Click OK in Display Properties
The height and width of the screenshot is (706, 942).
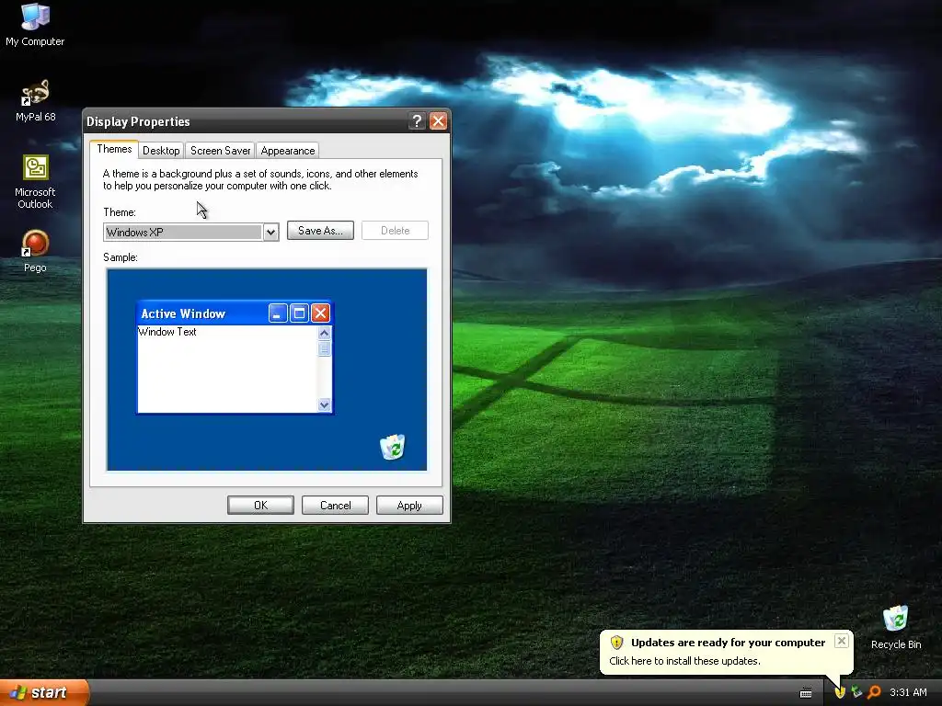tap(260, 506)
